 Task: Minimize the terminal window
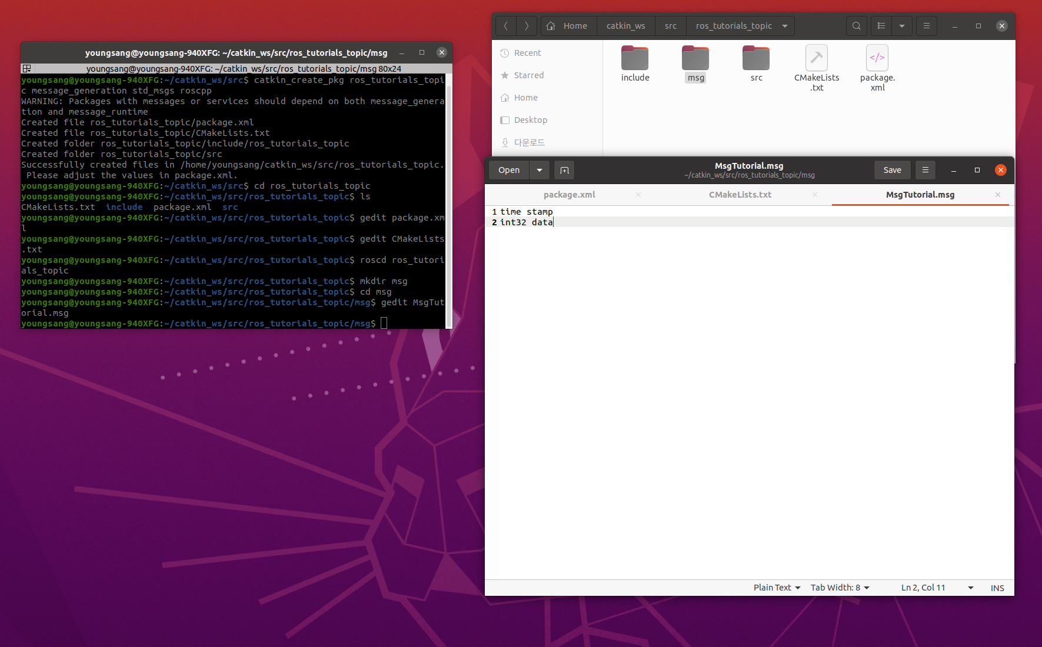(x=401, y=52)
